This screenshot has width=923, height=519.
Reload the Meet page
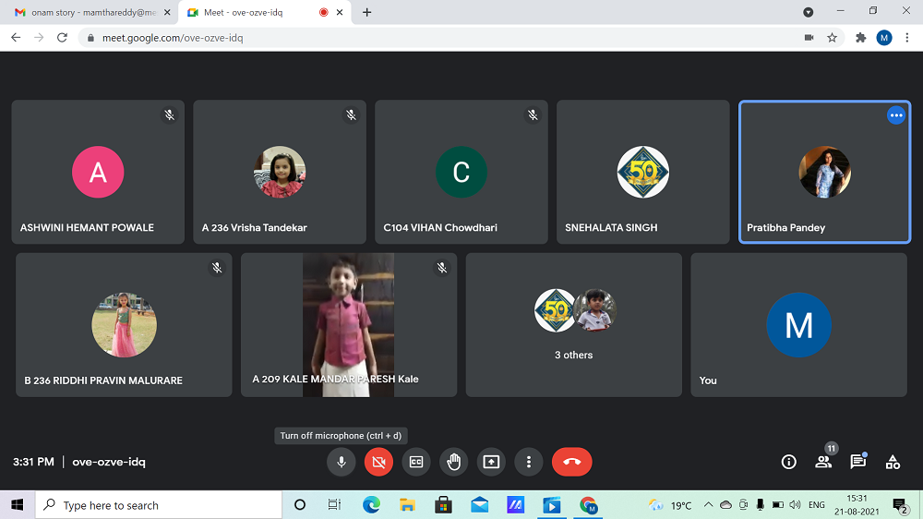[62, 38]
